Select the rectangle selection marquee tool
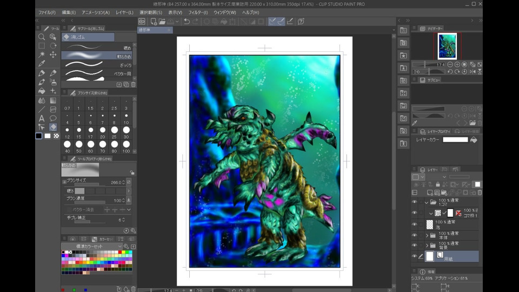The width and height of the screenshot is (519, 292). [42, 45]
